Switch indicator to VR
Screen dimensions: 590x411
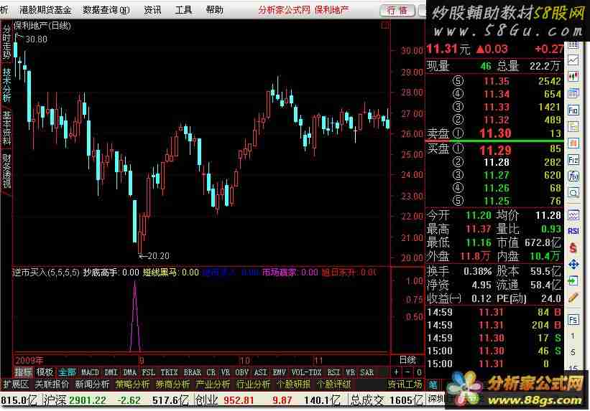[x=226, y=372]
